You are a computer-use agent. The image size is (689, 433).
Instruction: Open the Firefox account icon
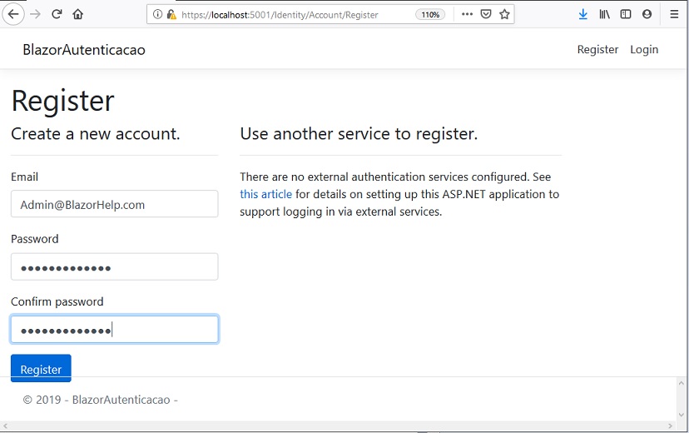pos(647,14)
